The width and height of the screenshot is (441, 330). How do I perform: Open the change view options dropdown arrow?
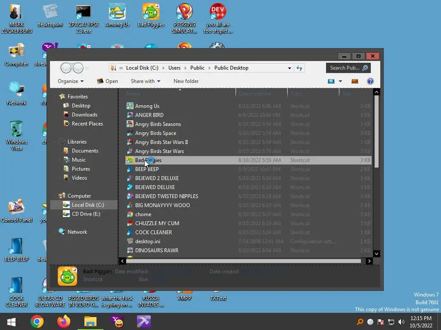pyautogui.click(x=340, y=81)
